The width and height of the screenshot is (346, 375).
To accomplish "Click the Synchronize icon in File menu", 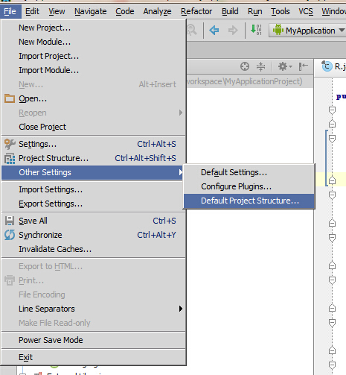I will (x=10, y=235).
